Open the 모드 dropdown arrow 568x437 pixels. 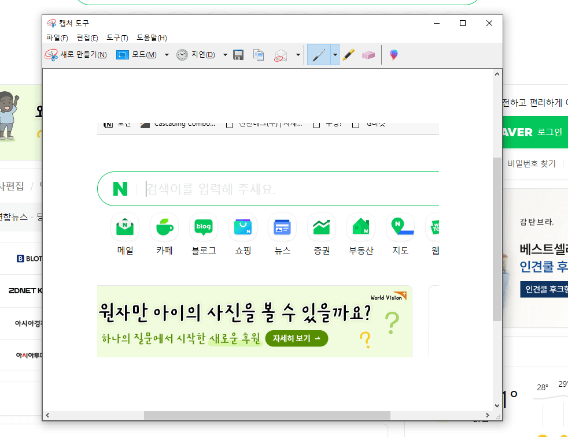[x=166, y=54]
